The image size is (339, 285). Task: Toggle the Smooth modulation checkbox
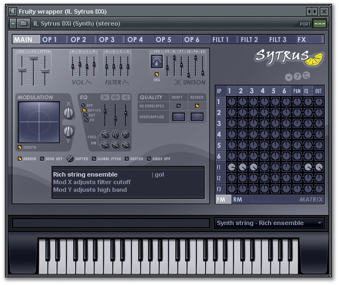(x=20, y=147)
